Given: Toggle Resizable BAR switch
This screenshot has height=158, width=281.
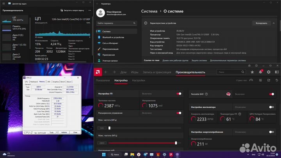Looking at the screenshot, I should click(x=272, y=94).
